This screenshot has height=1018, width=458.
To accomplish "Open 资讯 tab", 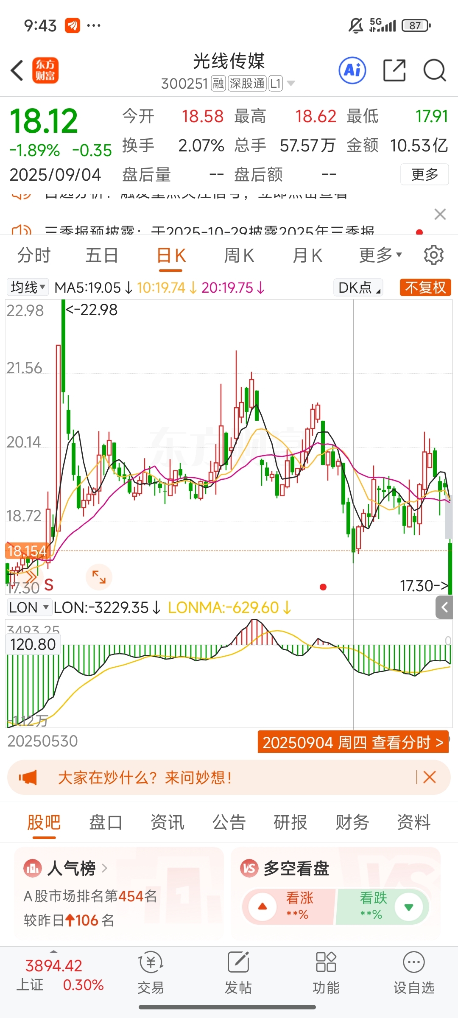I will point(168,822).
